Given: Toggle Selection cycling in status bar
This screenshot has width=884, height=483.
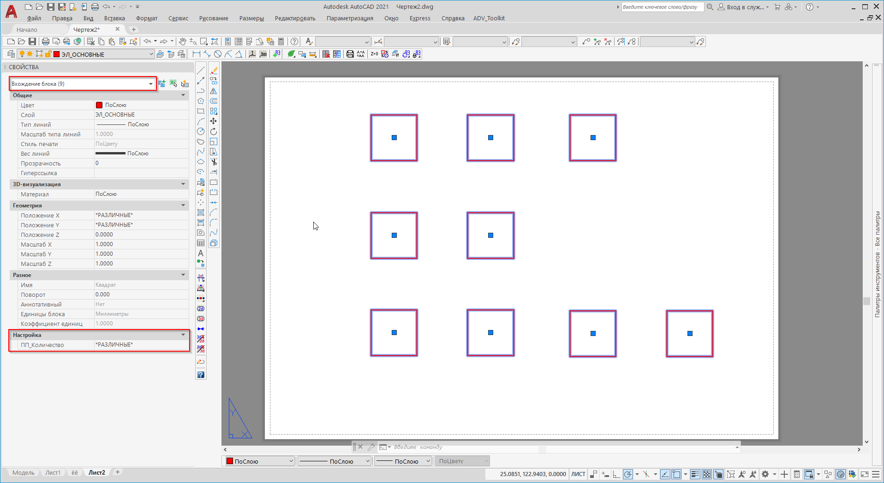Looking at the screenshot, I should 718,474.
